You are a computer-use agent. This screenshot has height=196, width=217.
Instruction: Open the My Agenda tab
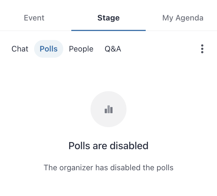[183, 18]
